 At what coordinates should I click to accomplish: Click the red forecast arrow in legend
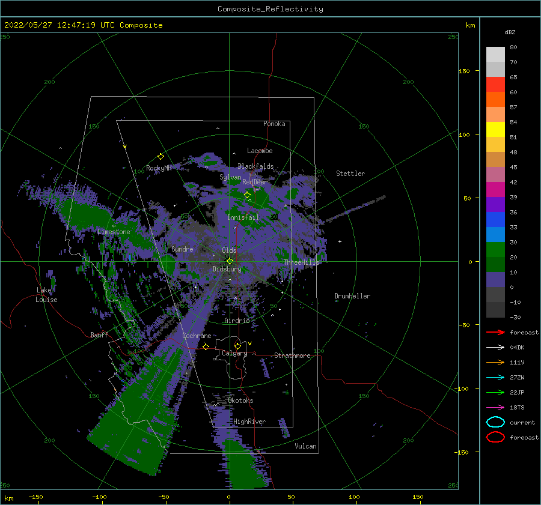pyautogui.click(x=495, y=332)
